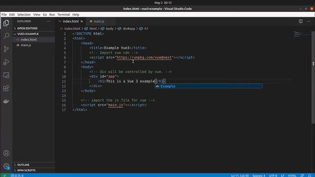Open the Terminal menu

click(63, 15)
